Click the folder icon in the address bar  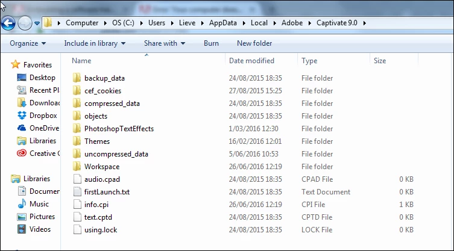point(48,23)
